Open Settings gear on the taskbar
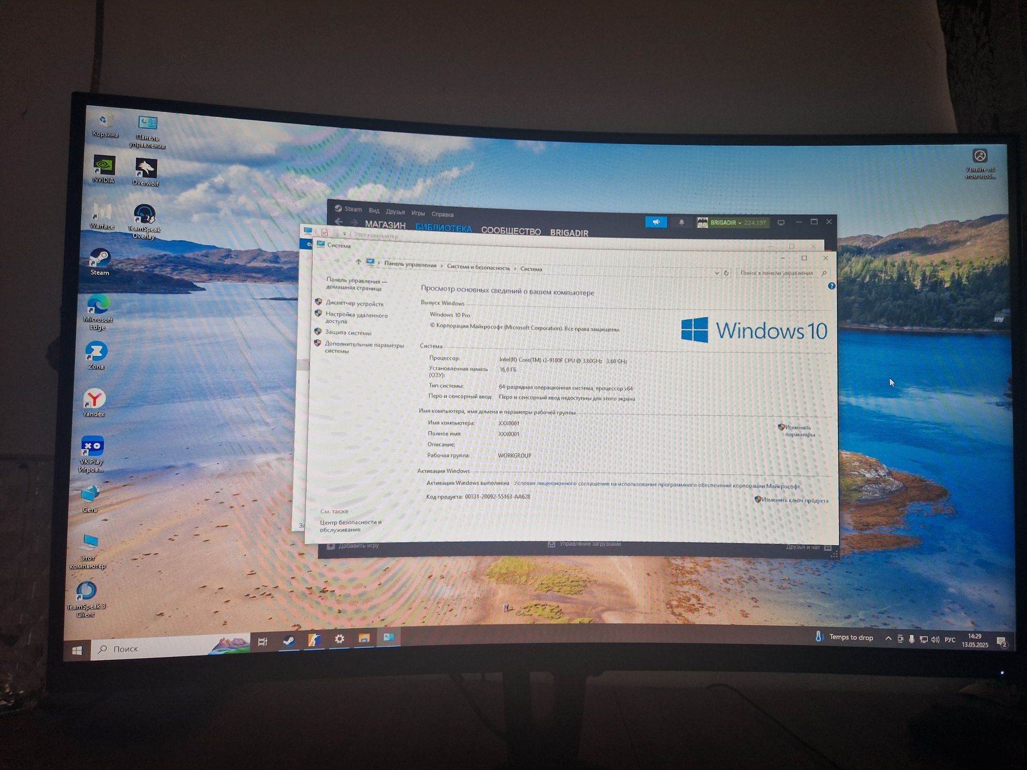1027x770 pixels. click(339, 639)
